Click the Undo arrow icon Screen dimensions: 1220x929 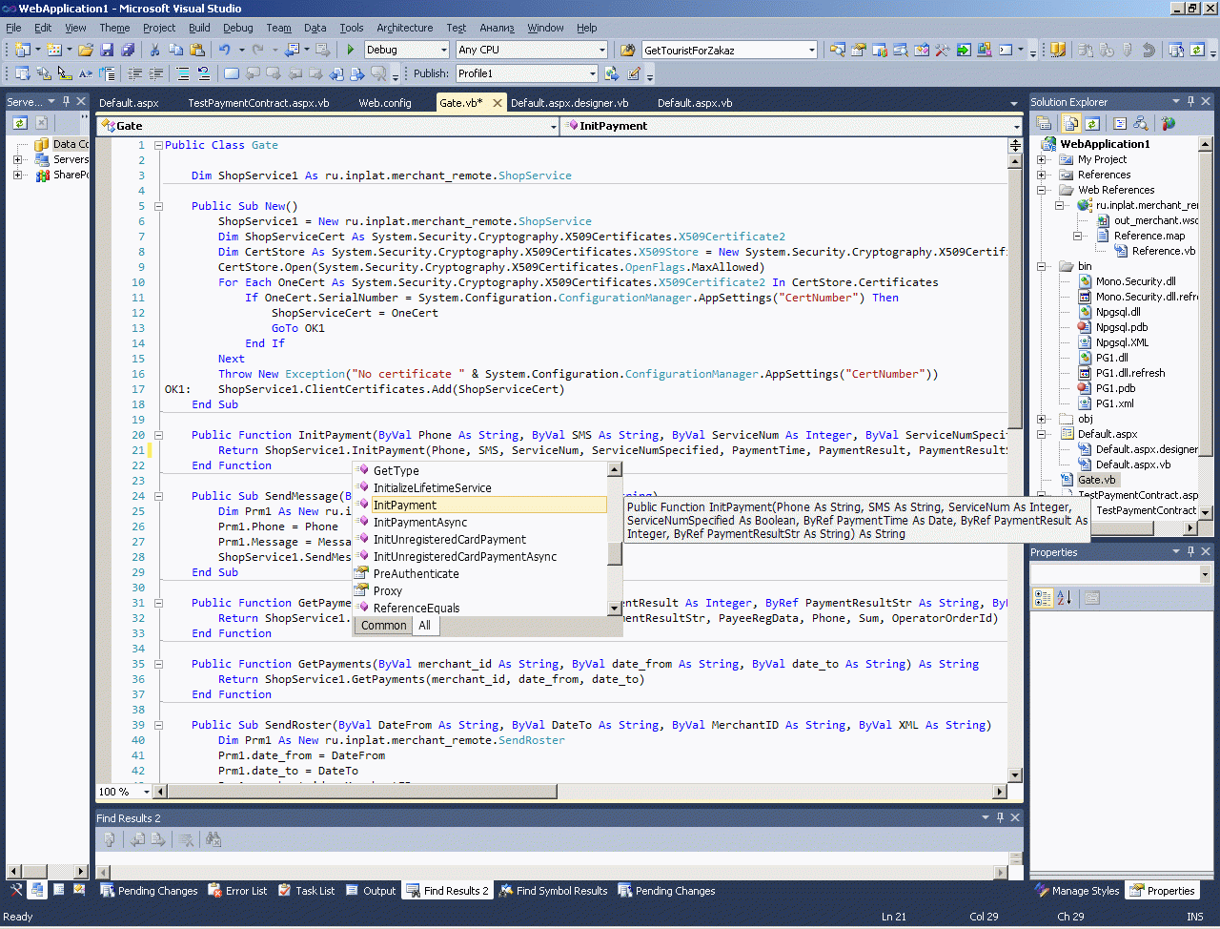click(x=224, y=50)
